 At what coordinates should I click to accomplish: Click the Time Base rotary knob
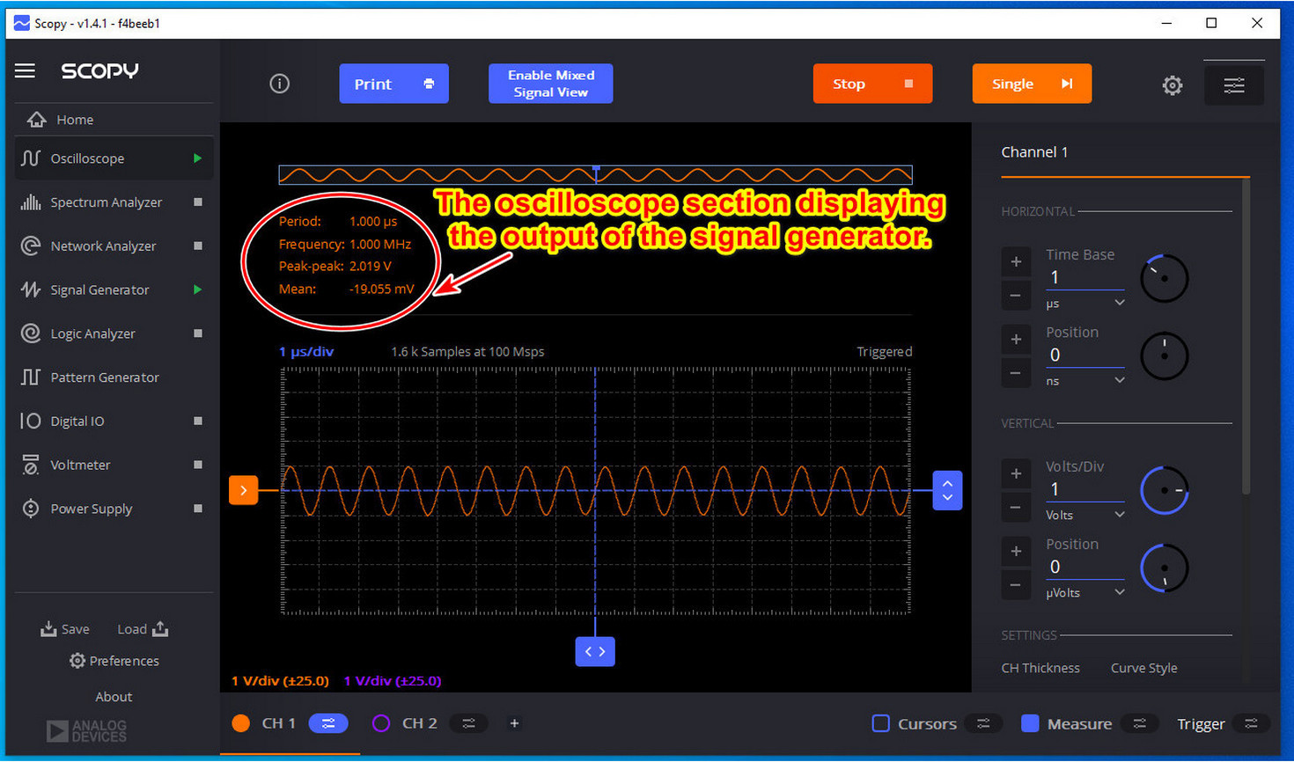[1164, 278]
